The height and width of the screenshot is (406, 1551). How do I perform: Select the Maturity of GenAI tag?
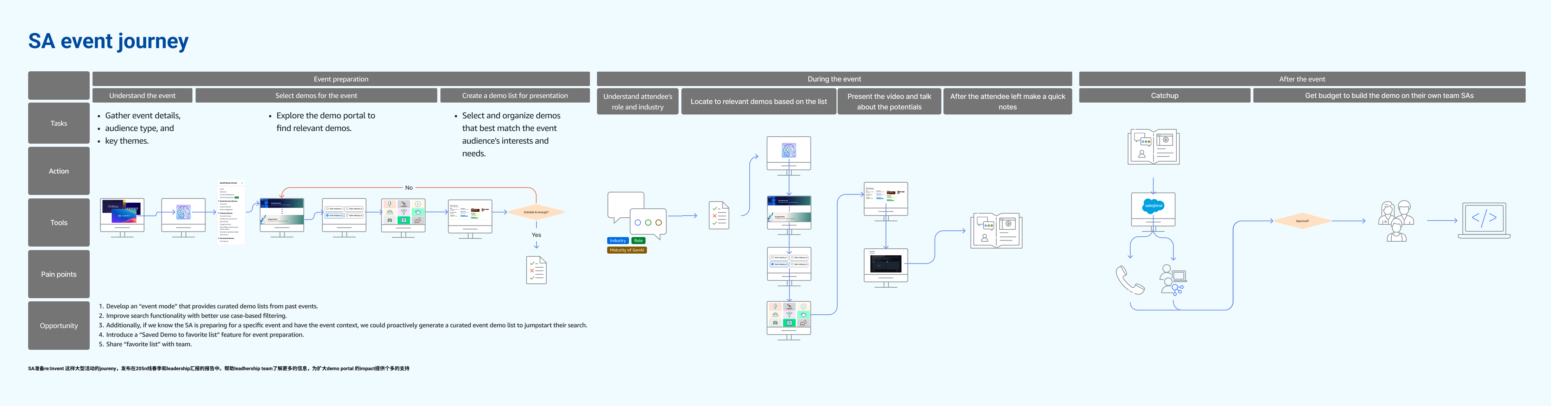627,250
